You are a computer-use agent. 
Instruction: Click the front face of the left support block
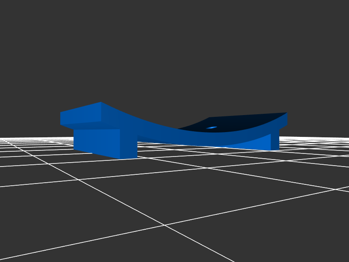96,142
